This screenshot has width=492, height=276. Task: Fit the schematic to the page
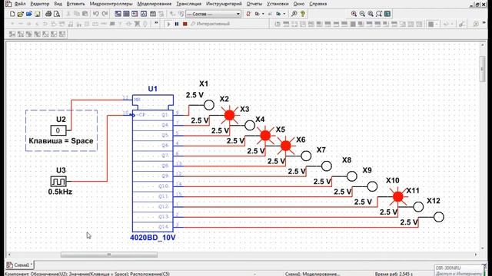coord(379,14)
